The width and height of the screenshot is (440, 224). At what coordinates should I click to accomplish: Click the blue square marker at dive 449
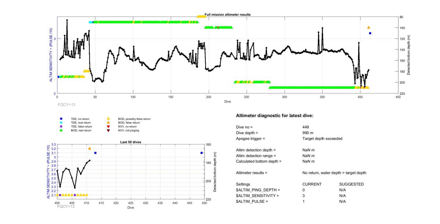[x=202, y=153]
